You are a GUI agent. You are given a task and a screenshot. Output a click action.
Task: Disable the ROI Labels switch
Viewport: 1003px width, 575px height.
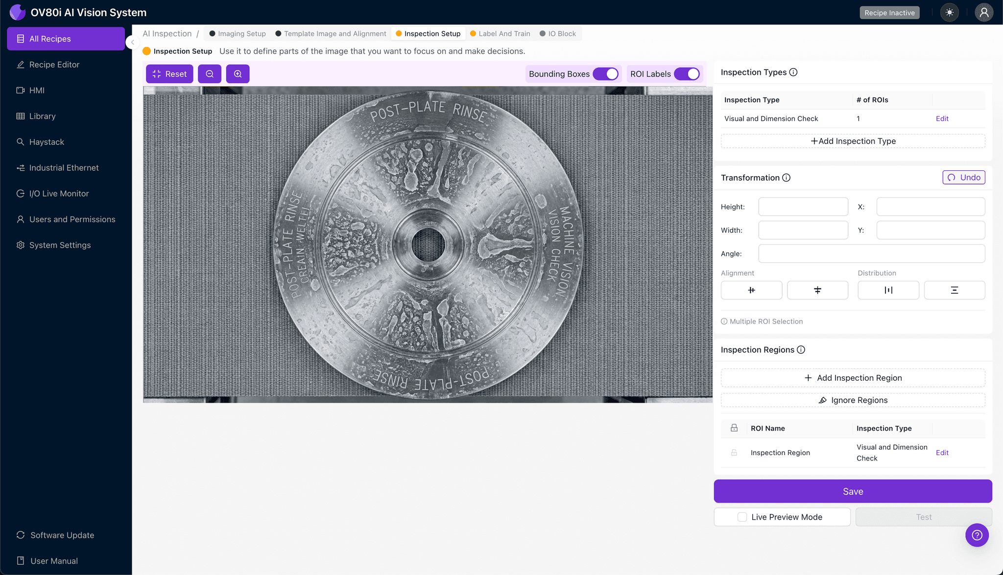[687, 74]
